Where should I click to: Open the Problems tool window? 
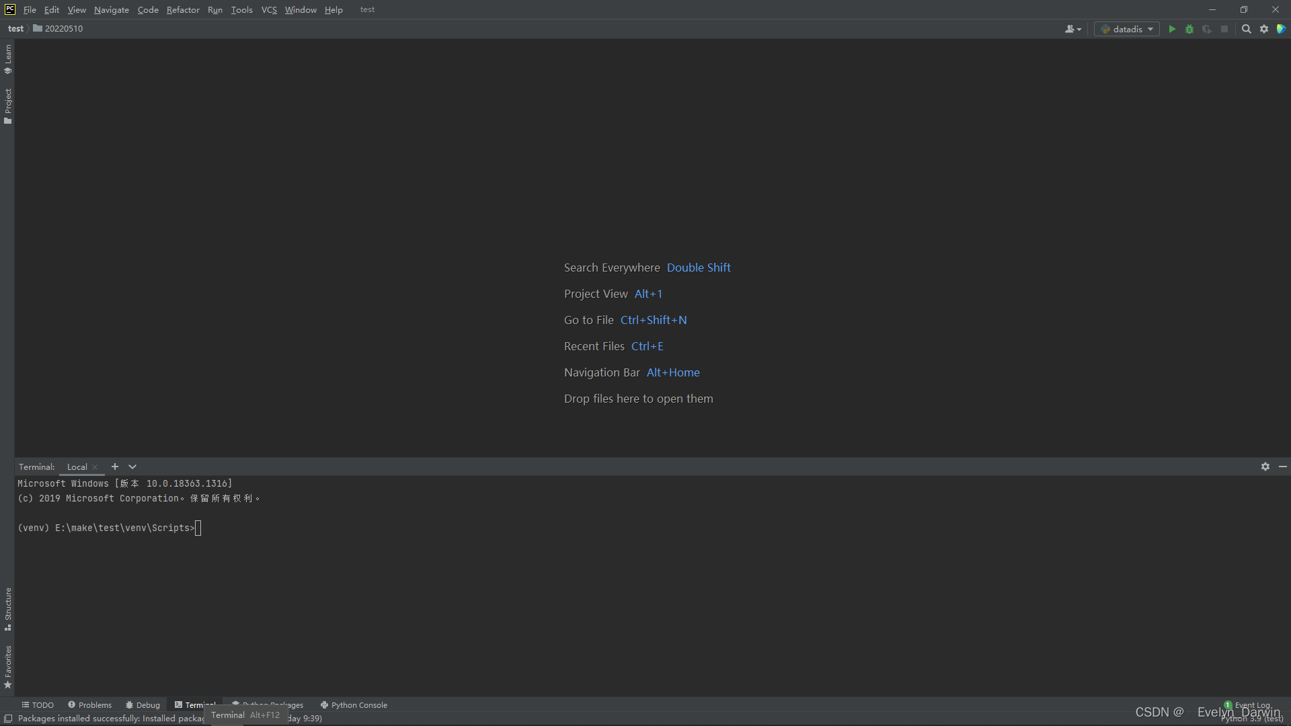tap(89, 705)
